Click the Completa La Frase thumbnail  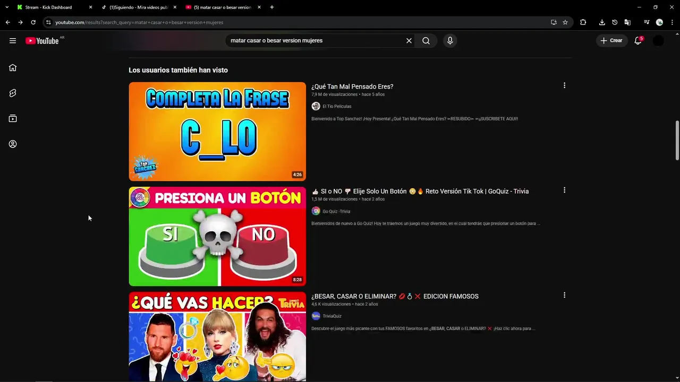217,132
